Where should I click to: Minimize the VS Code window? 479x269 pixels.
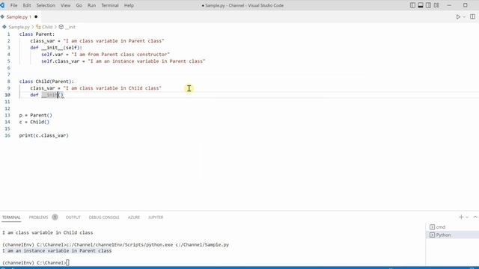449,5
